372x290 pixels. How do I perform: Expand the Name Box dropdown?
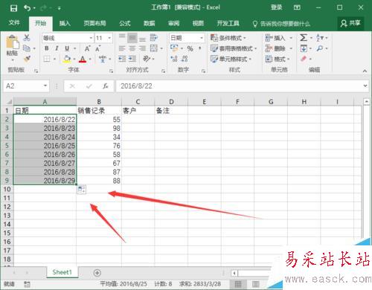coord(45,86)
